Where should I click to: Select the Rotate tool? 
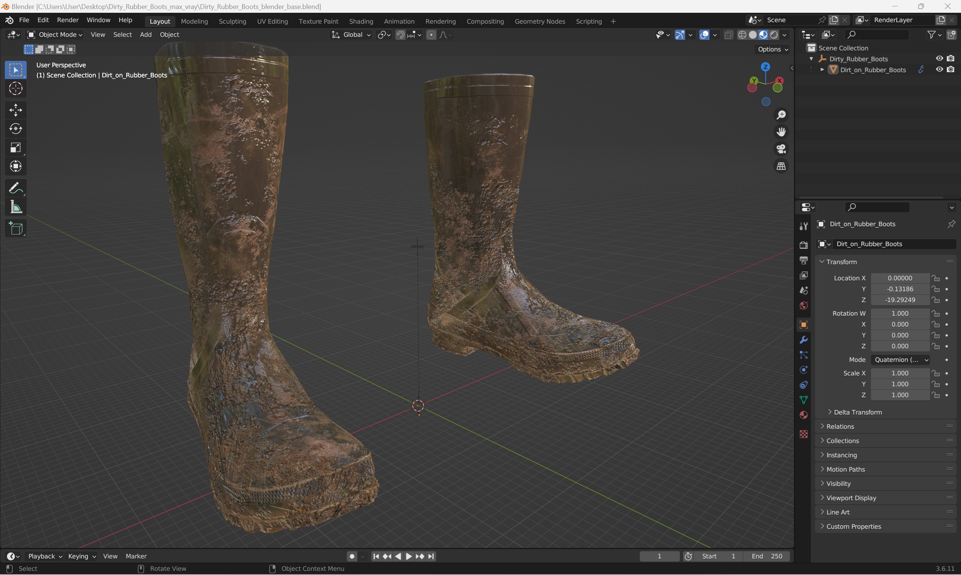click(15, 129)
